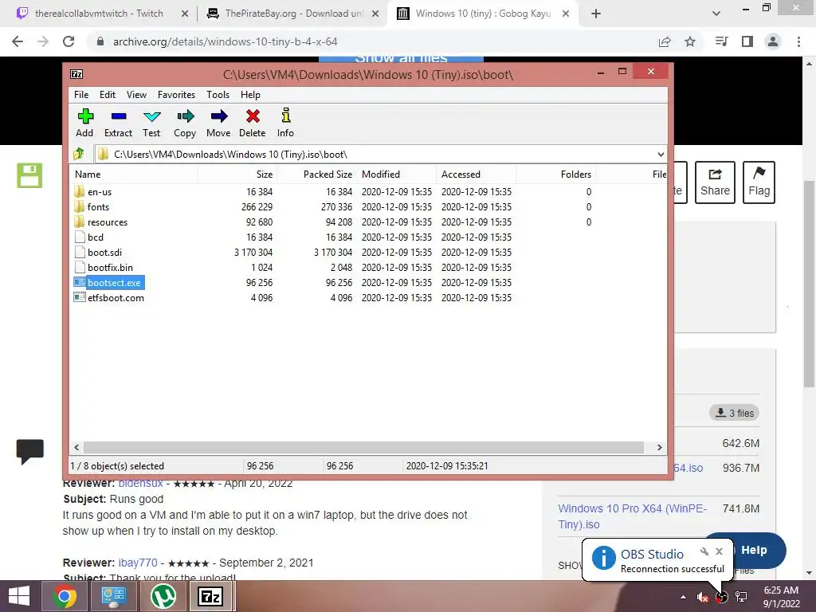Image resolution: width=816 pixels, height=612 pixels.
Task: Switch to the therealcollabvmtwitch Twitch tab
Action: (99, 14)
